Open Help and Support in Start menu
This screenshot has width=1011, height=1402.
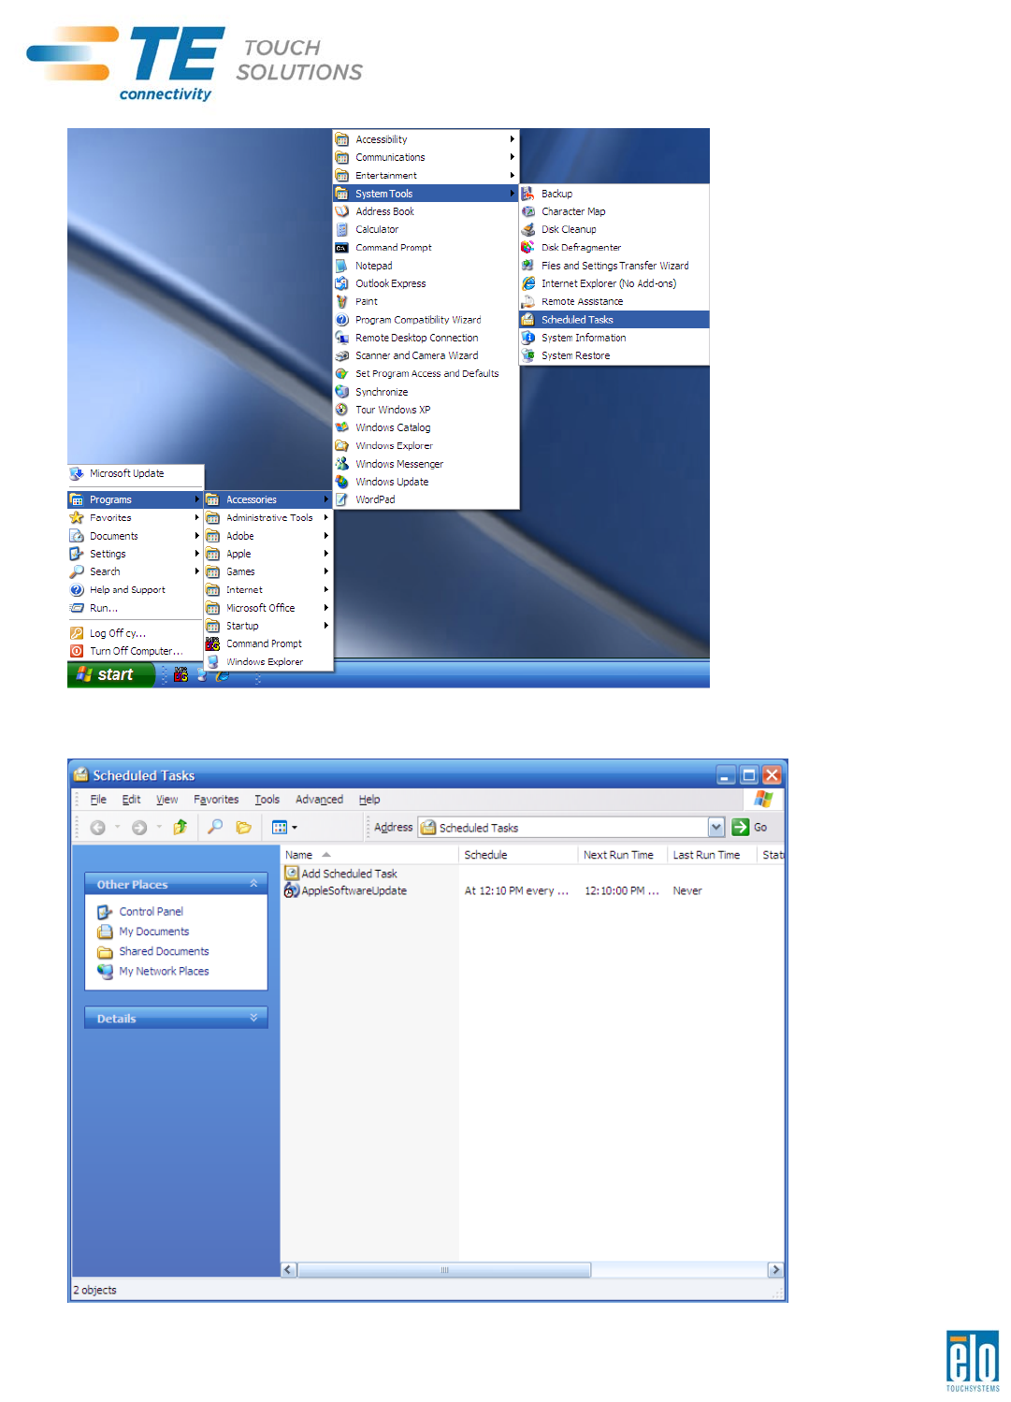point(136,590)
